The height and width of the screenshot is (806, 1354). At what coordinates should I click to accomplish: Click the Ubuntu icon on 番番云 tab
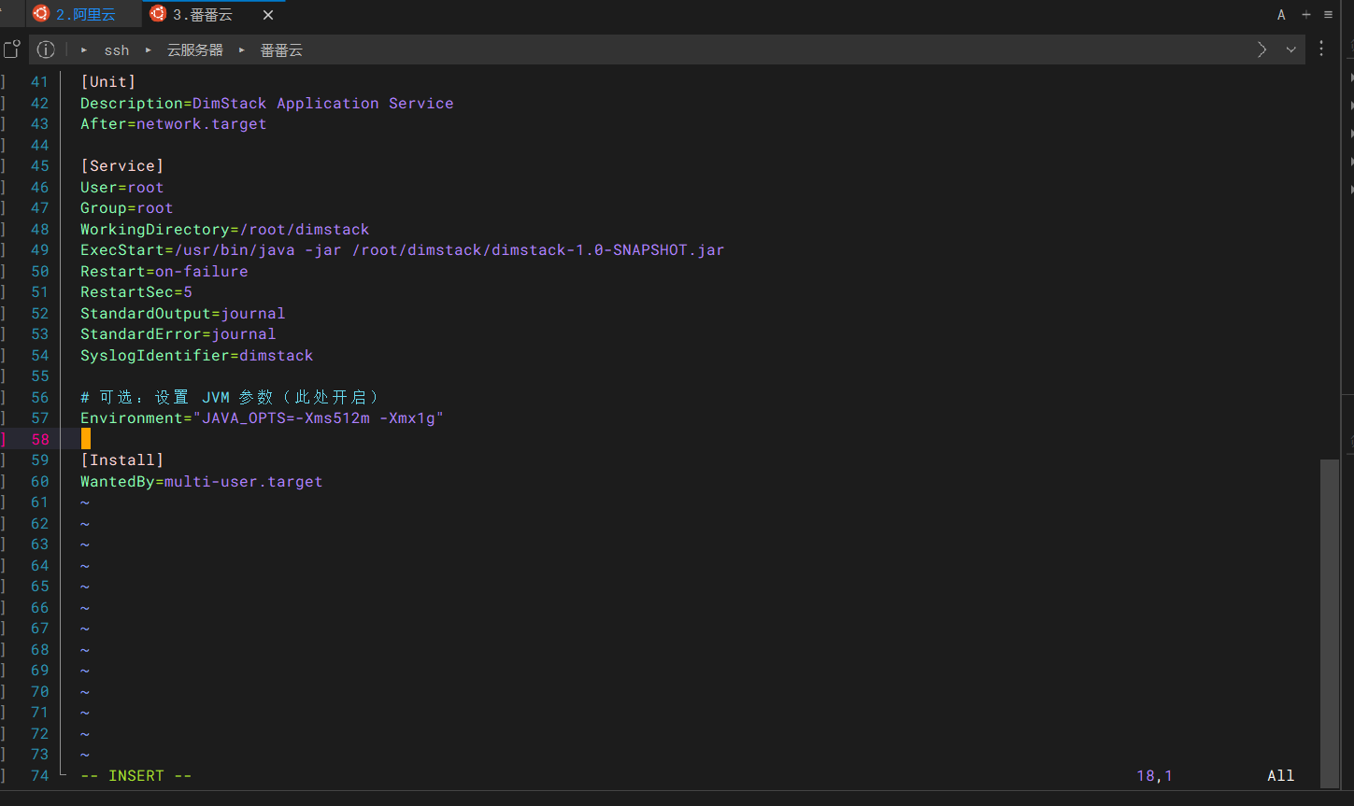coord(158,14)
